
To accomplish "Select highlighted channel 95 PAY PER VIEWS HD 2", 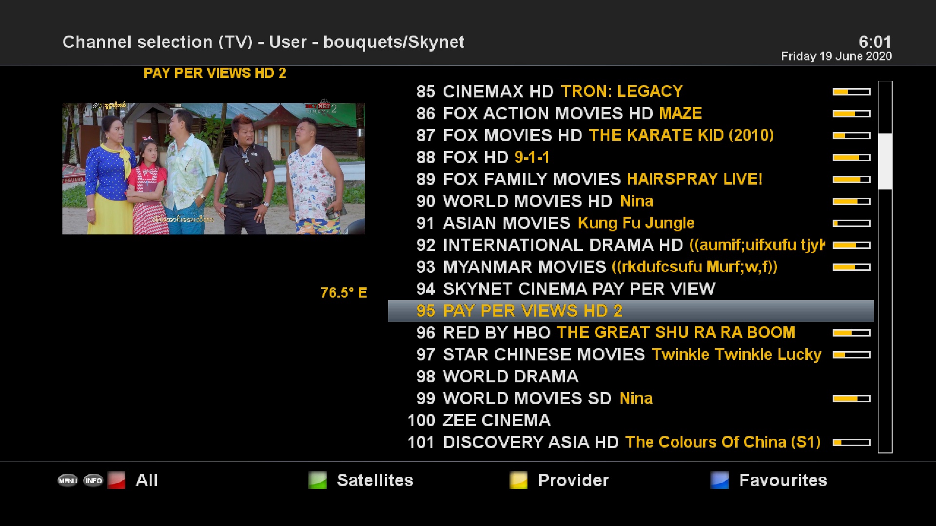I will tap(631, 311).
